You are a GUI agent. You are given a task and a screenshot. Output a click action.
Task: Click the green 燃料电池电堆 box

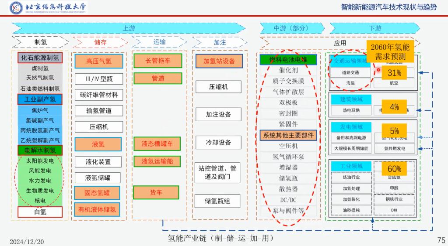[288, 60]
